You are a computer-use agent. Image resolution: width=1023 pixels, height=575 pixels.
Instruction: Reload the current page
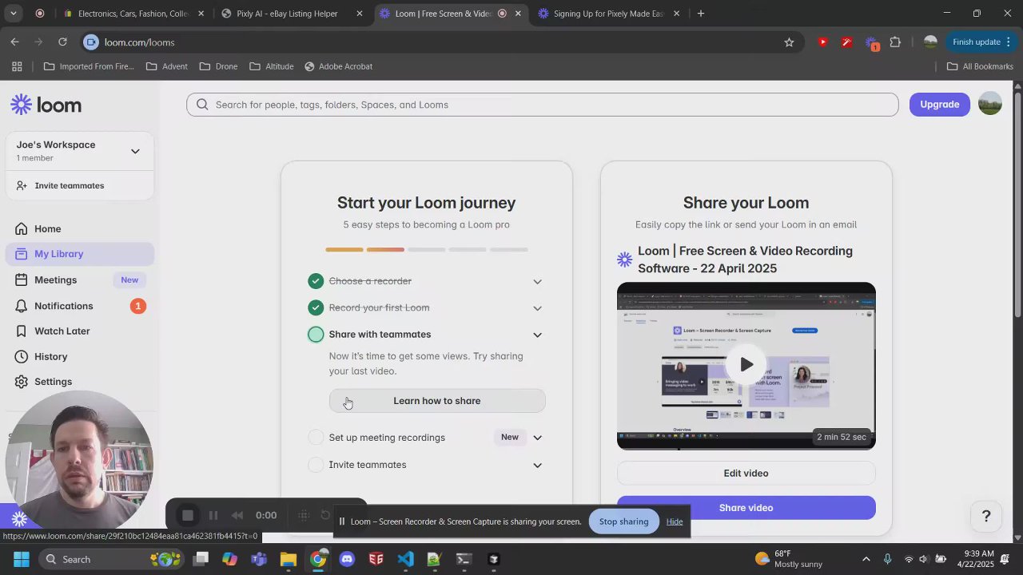pos(62,42)
